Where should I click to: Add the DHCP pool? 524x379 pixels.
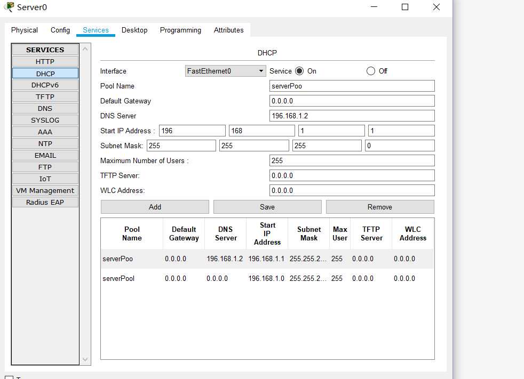[x=155, y=207]
